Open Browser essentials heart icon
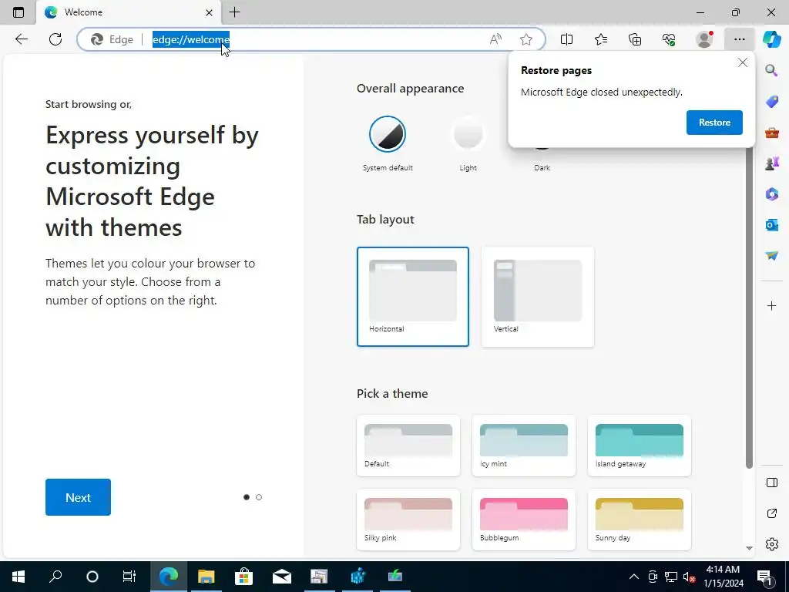This screenshot has height=592, width=789. click(669, 39)
